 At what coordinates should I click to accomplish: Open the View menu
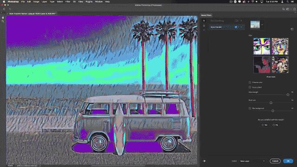[81, 1]
